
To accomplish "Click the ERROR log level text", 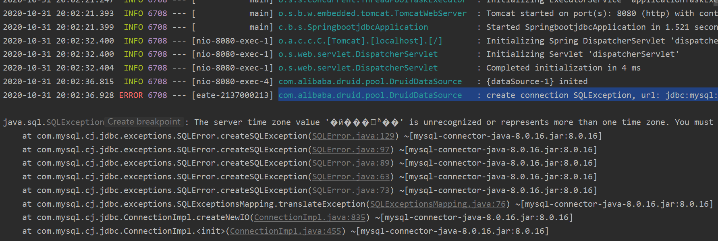I will coord(131,95).
